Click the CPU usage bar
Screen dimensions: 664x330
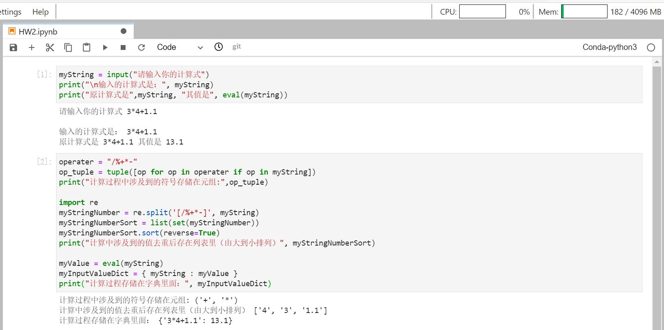(x=482, y=11)
